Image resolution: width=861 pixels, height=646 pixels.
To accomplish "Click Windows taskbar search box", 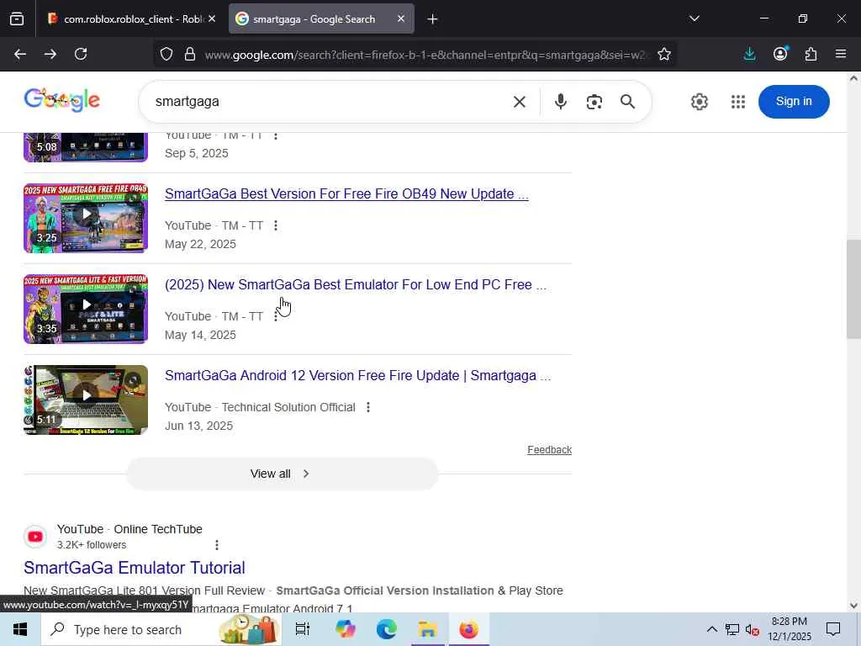I will coord(161,629).
